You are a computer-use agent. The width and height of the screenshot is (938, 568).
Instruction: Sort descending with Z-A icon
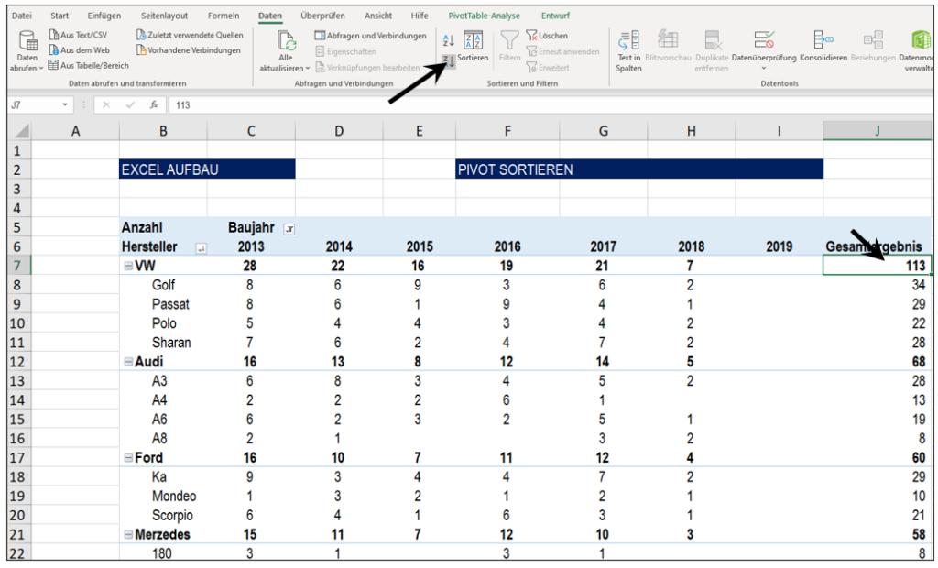[448, 60]
